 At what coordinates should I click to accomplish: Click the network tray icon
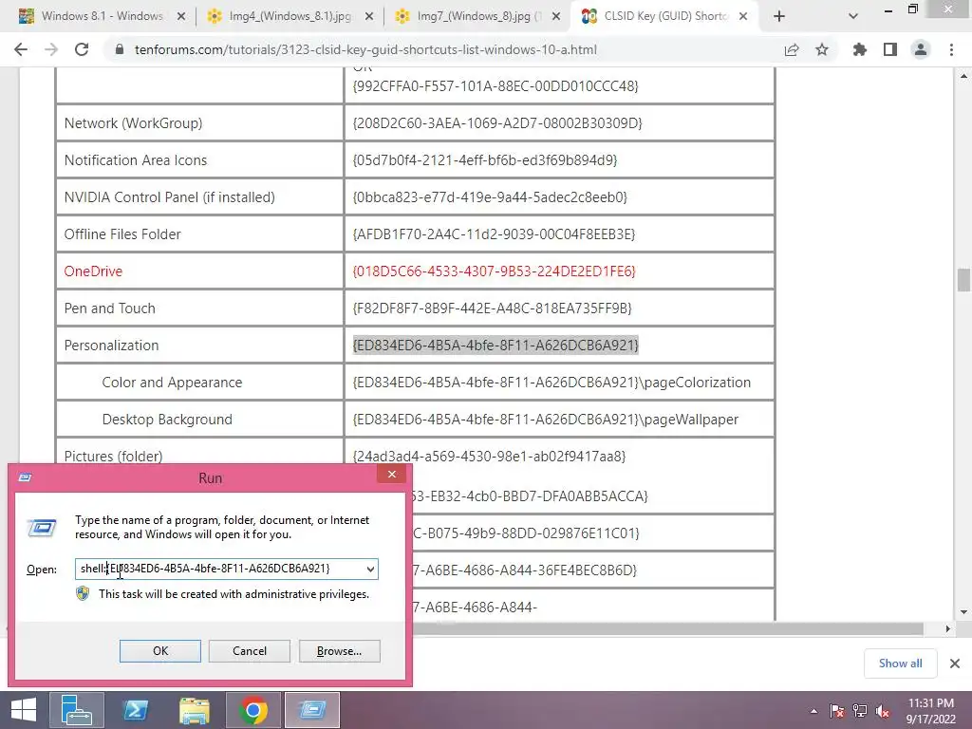(x=860, y=711)
